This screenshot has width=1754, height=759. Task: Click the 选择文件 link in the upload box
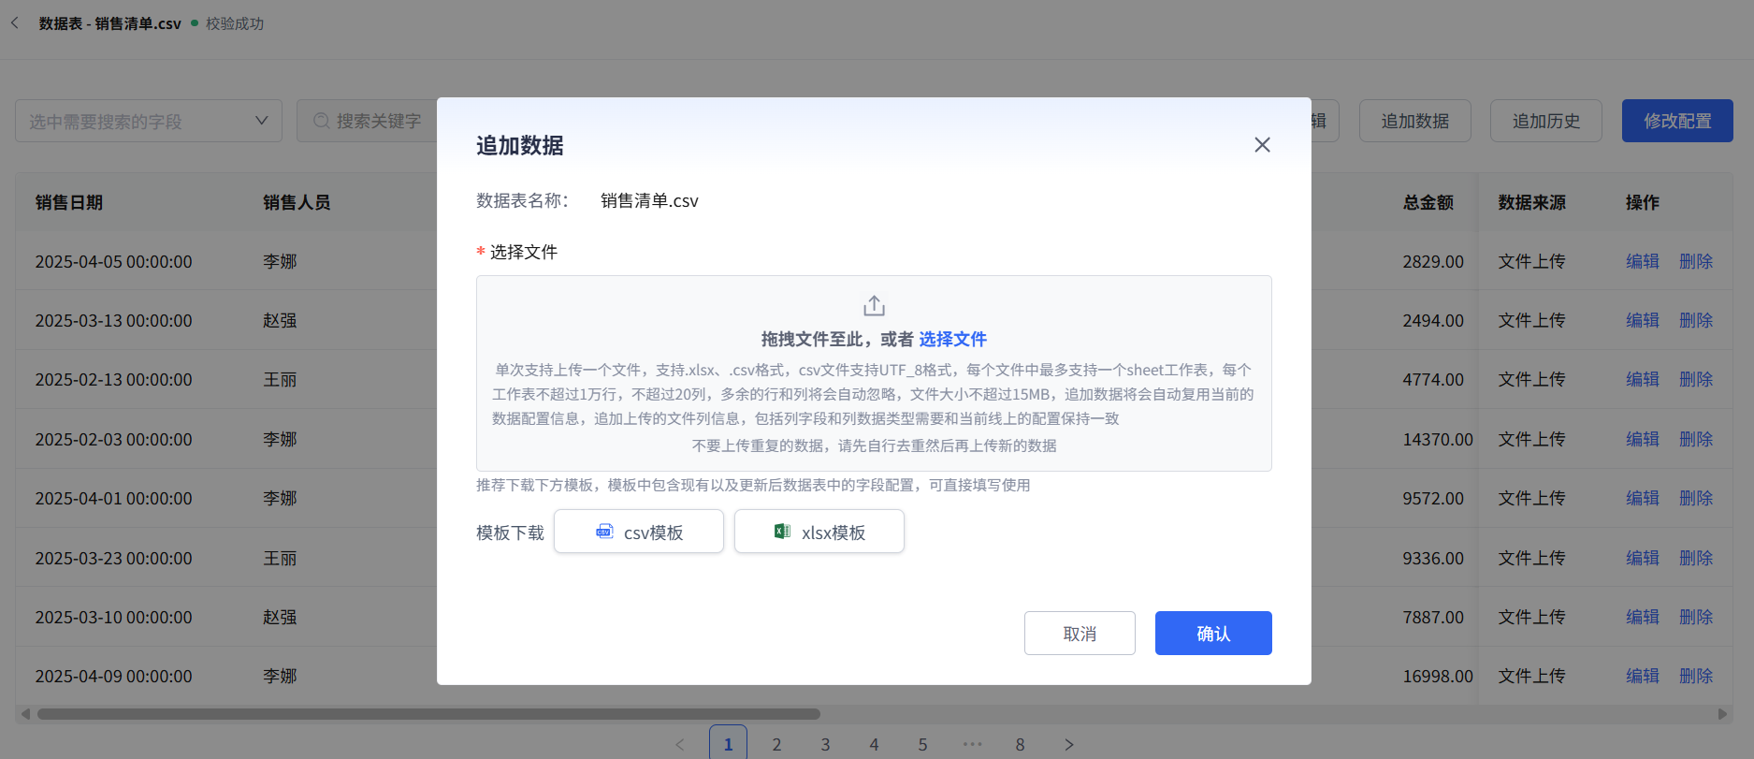click(x=952, y=339)
